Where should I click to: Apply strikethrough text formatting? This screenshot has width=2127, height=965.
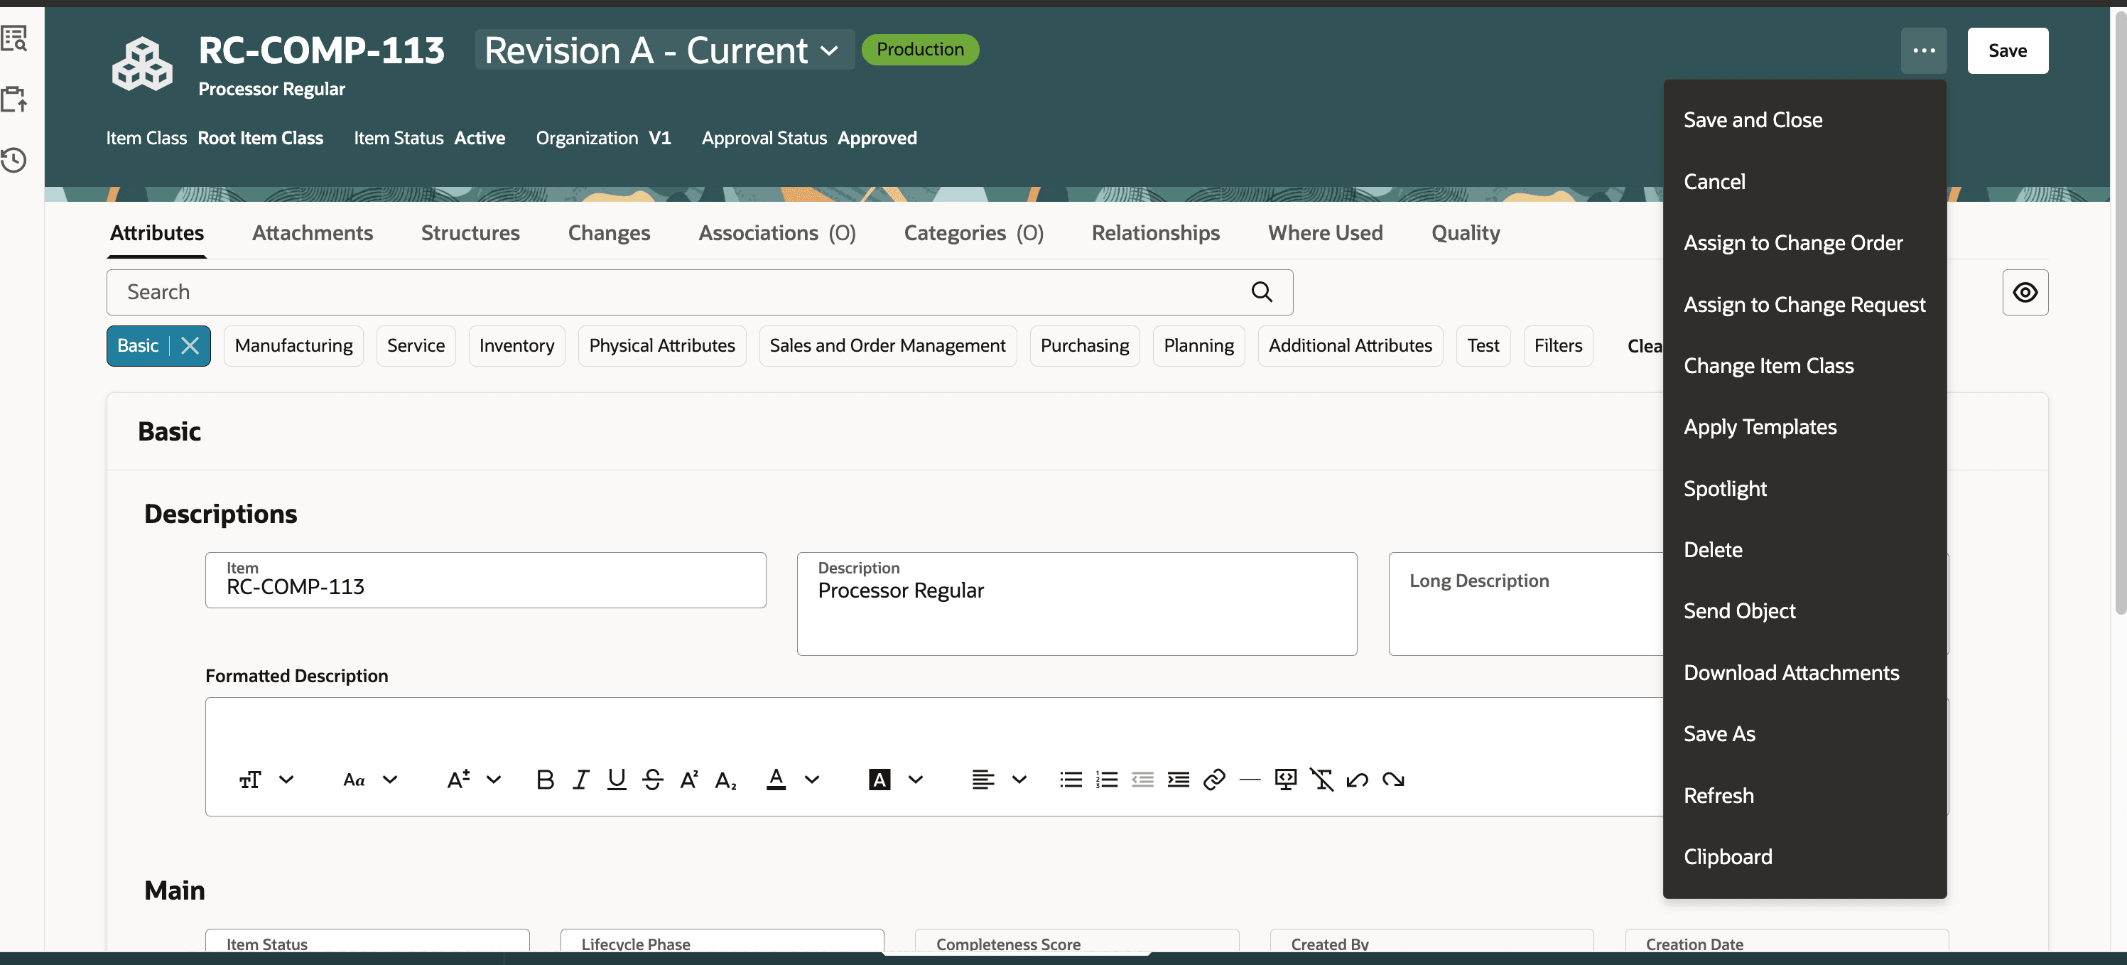click(652, 779)
